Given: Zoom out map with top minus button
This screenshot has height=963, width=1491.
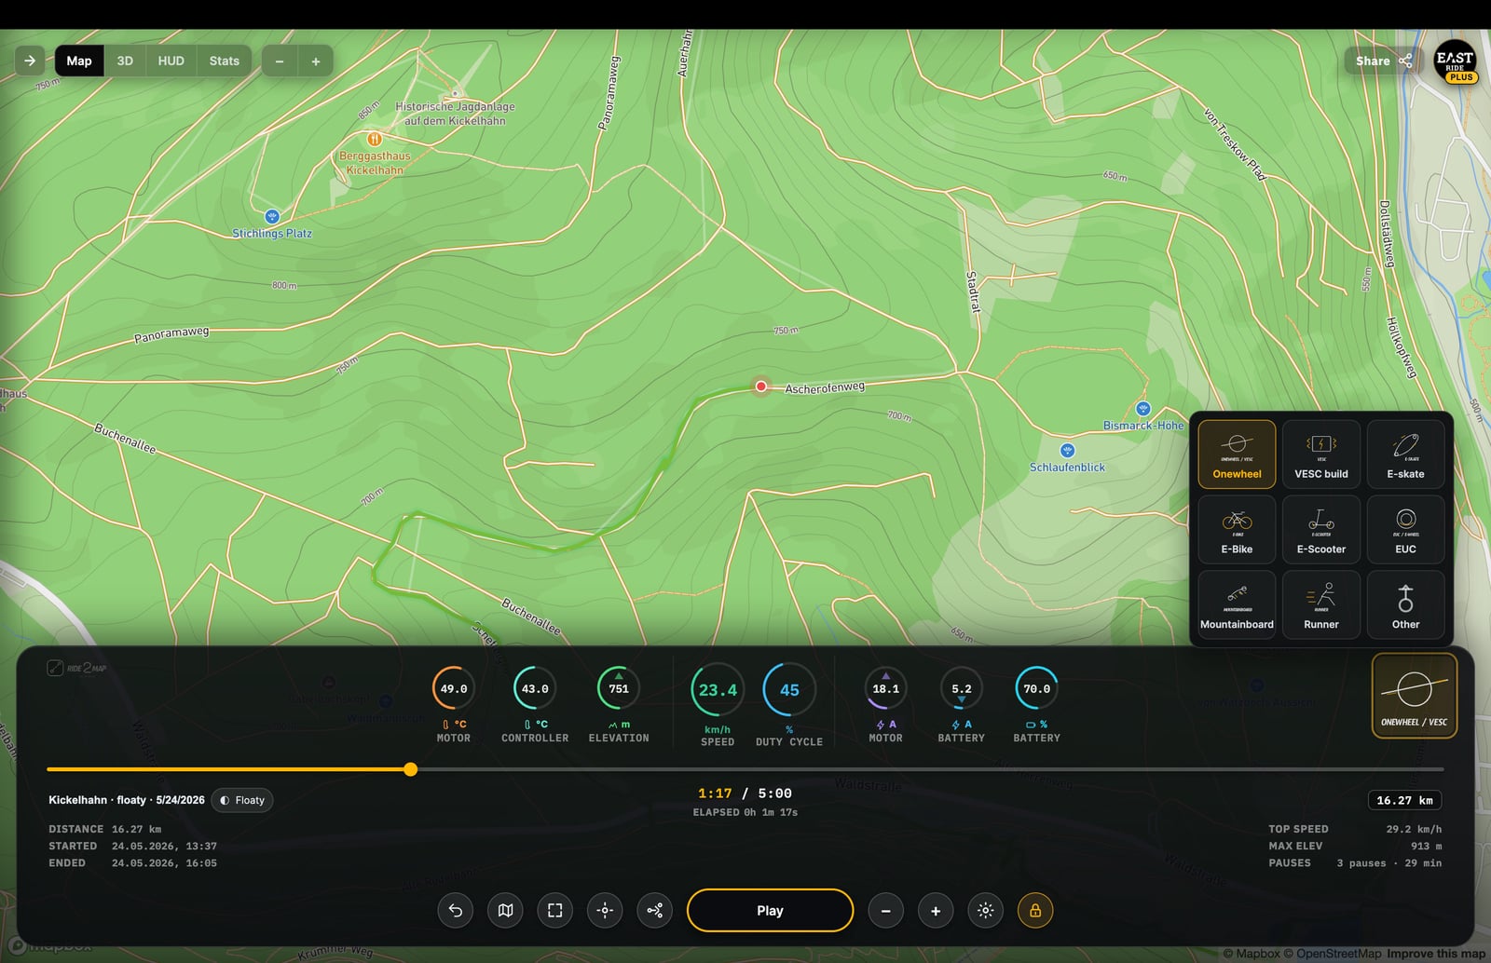Looking at the screenshot, I should (279, 61).
